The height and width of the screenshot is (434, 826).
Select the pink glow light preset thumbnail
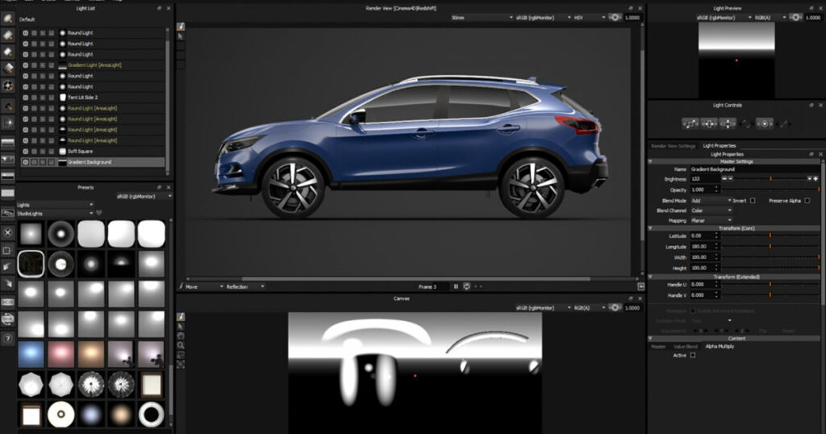click(x=61, y=354)
